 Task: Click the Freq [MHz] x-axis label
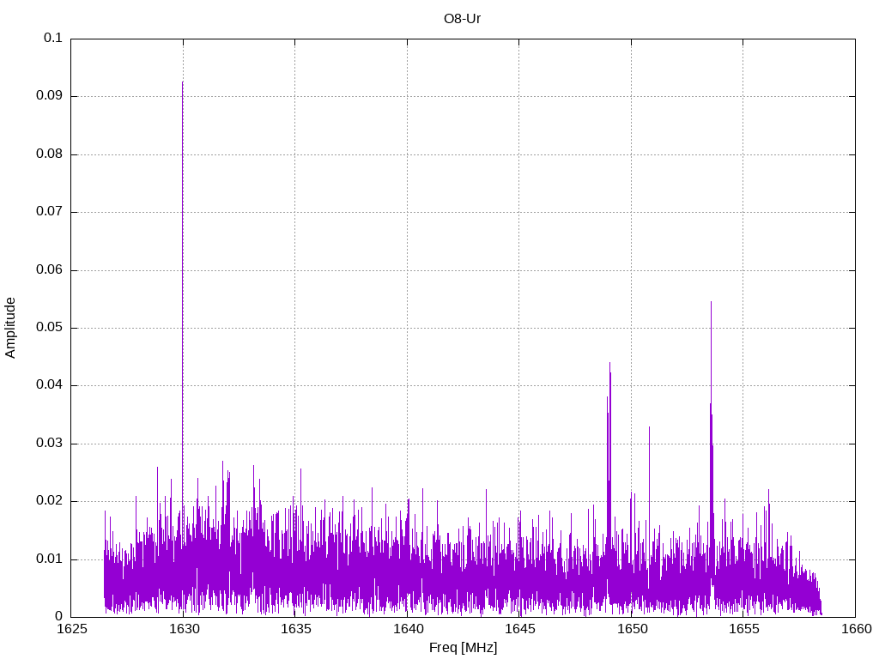tap(463, 647)
